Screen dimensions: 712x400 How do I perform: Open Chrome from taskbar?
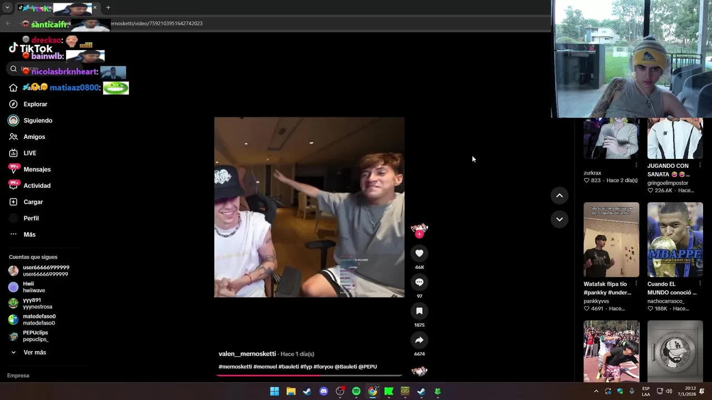coord(373,392)
